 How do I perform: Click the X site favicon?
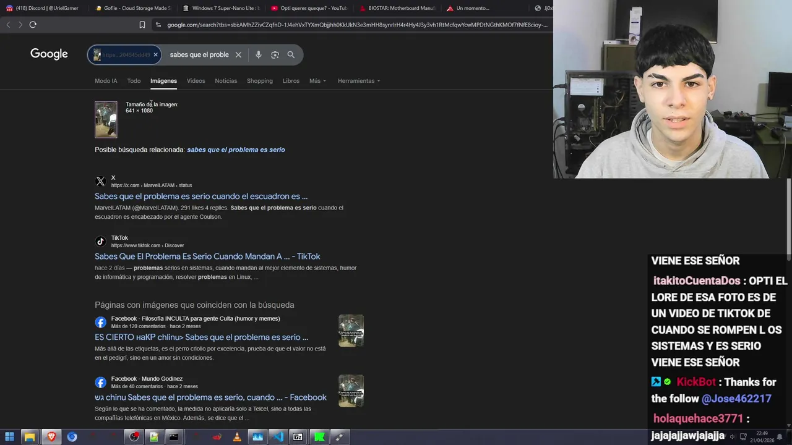point(100,182)
